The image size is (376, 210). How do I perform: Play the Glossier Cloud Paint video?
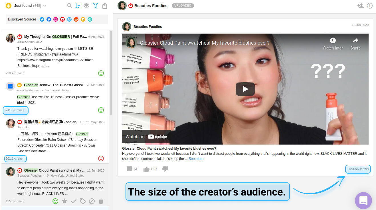(x=245, y=89)
